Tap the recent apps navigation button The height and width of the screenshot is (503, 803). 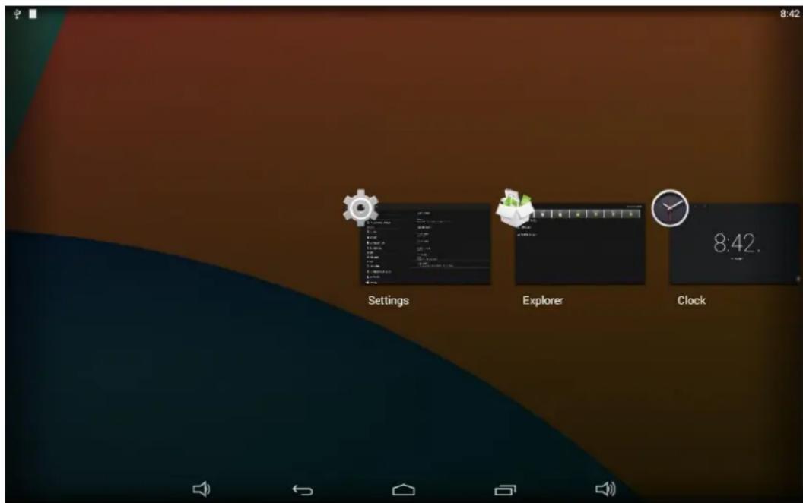click(505, 489)
